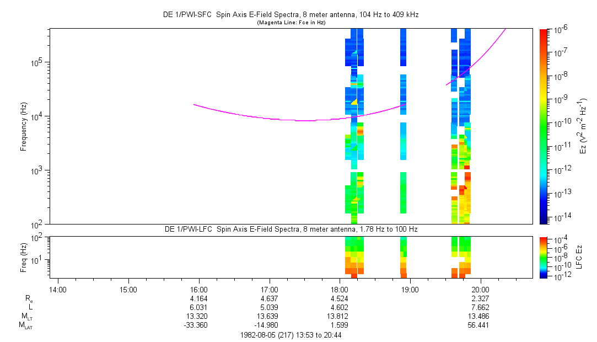Select the Magenta Line Fce subtitle text
597x342 pixels.
tap(292, 23)
